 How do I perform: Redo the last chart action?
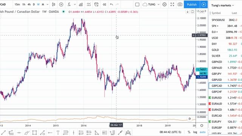click(x=117, y=5)
